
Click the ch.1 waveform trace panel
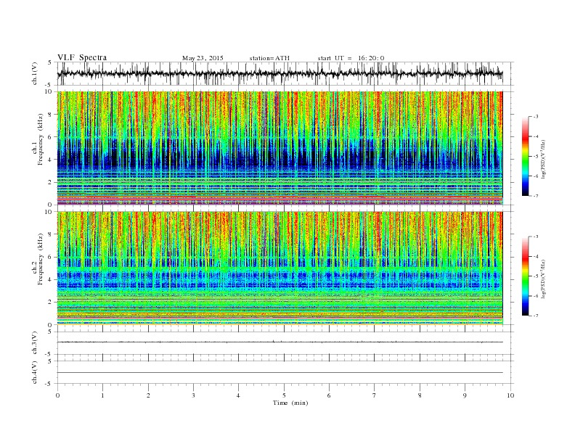click(x=285, y=73)
